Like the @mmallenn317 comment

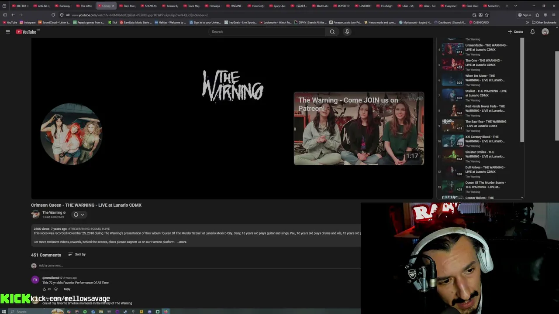coord(44,289)
